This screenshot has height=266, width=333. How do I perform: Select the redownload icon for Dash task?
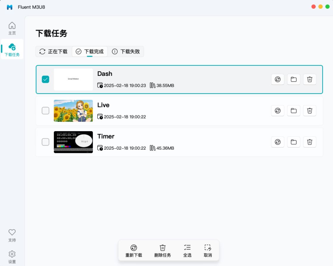point(277,79)
